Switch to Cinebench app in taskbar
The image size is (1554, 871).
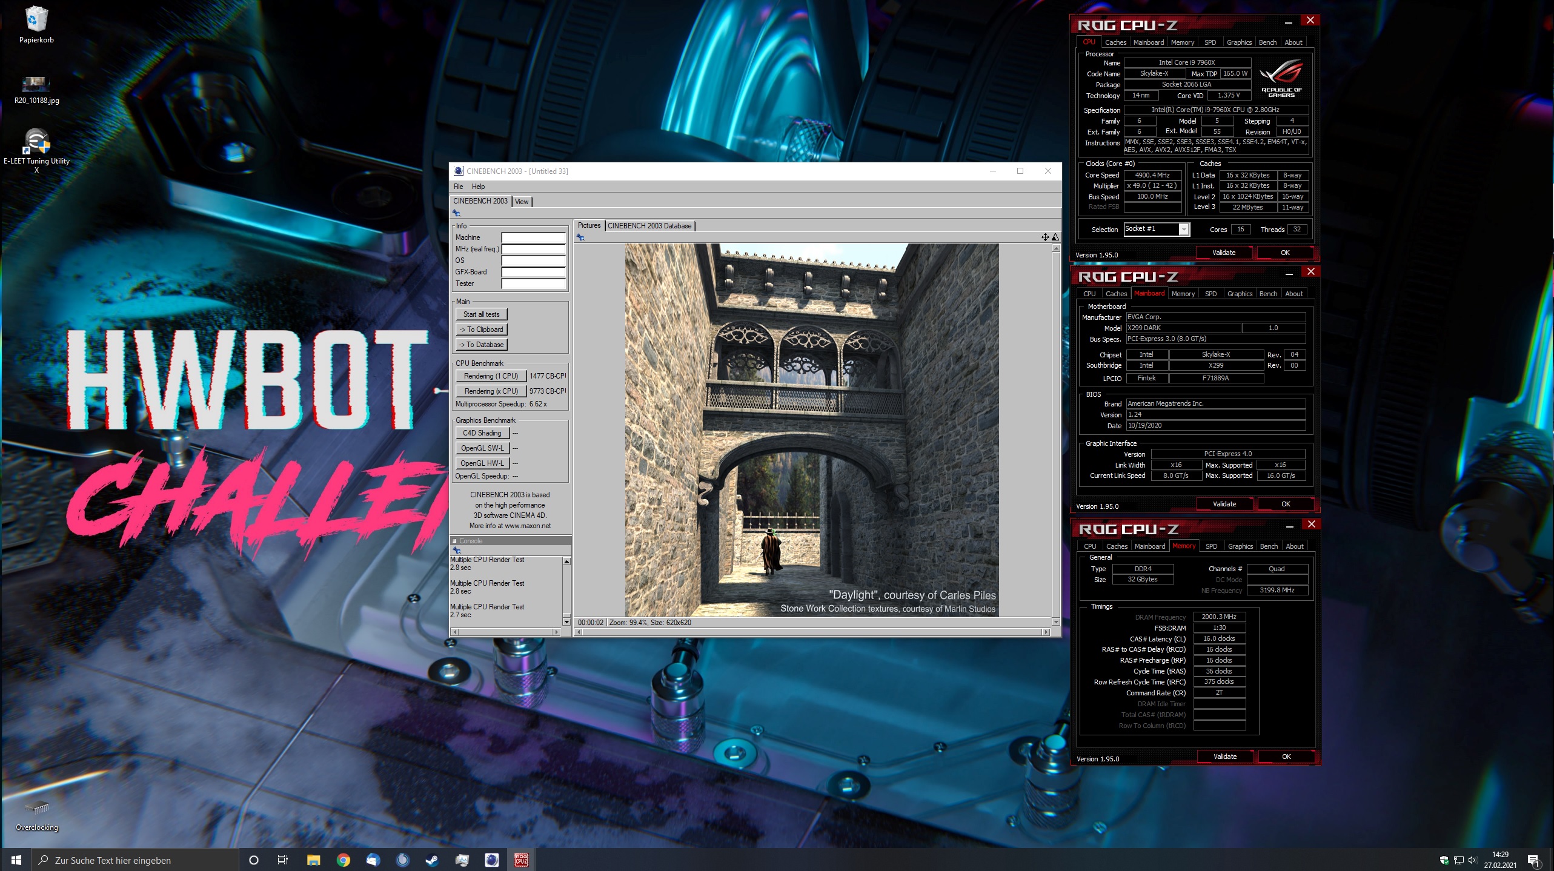click(x=491, y=859)
